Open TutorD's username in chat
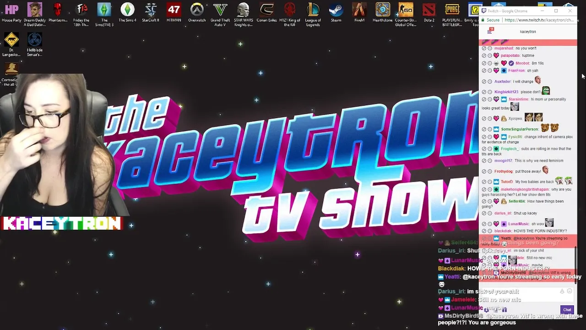The image size is (586, 330). pos(507,182)
